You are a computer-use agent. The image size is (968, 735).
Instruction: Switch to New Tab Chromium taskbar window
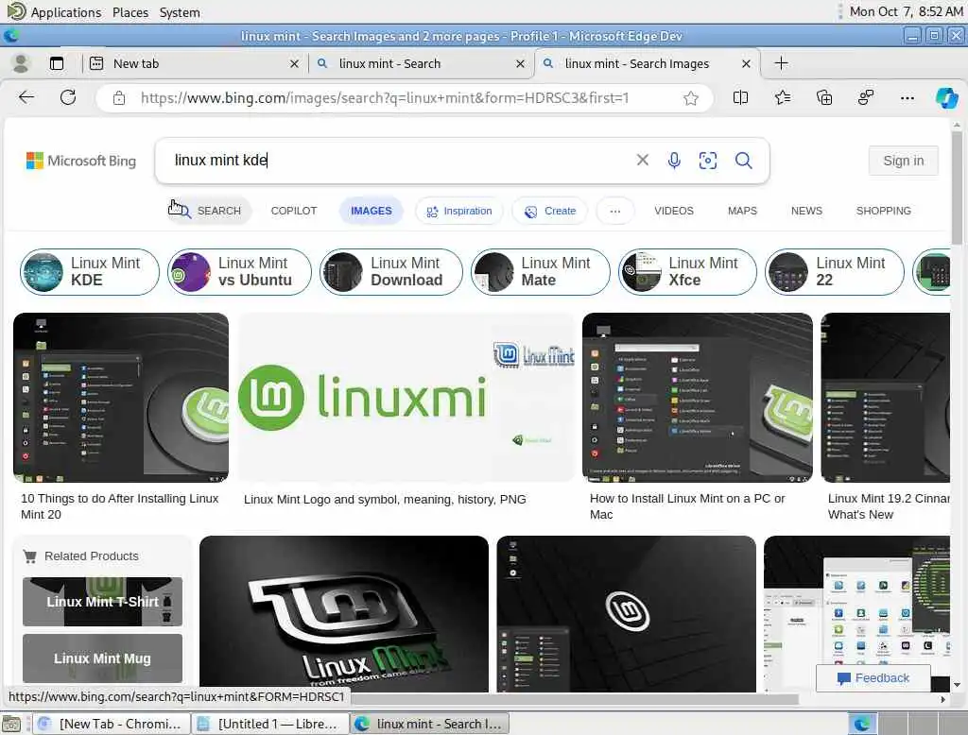112,724
